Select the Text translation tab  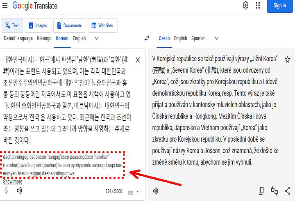(x=12, y=25)
